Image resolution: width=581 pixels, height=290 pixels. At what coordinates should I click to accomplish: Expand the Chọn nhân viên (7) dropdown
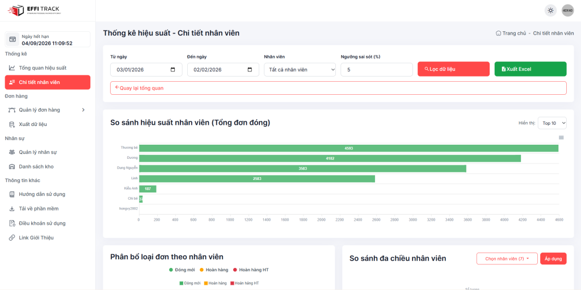pos(507,259)
